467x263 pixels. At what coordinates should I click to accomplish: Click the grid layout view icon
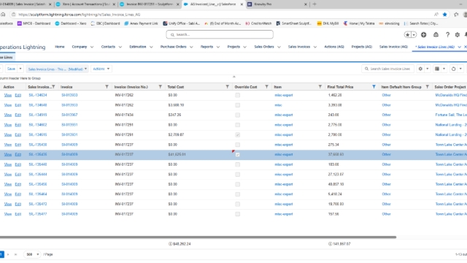click(437, 69)
